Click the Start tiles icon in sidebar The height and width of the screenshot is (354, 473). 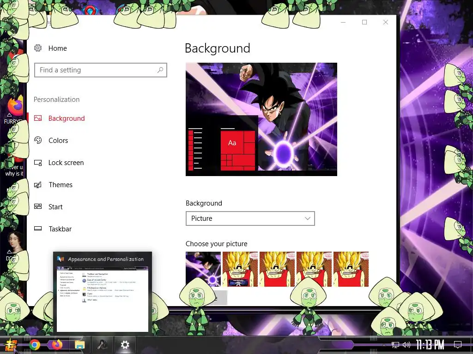pos(38,206)
